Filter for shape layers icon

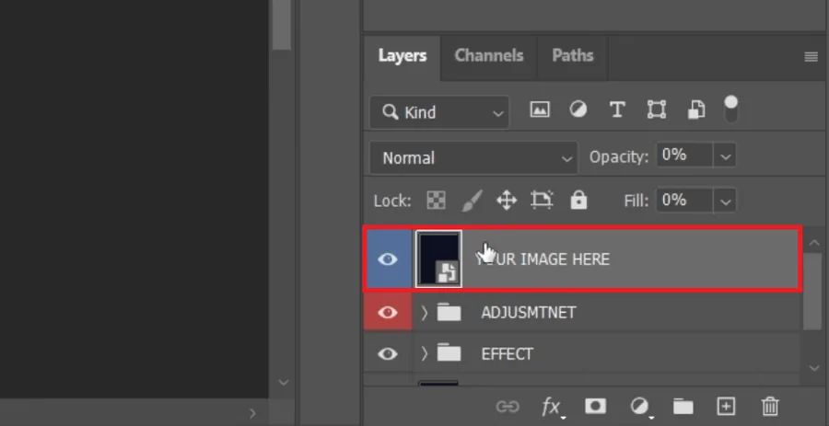(x=656, y=109)
